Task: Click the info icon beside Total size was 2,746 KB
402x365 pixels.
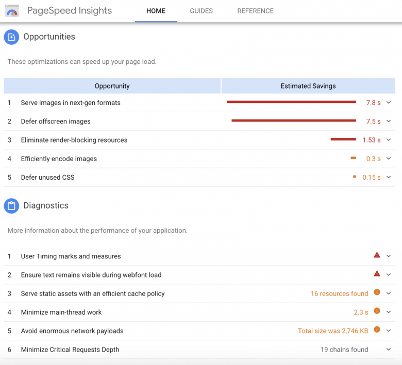Action: [x=377, y=329]
